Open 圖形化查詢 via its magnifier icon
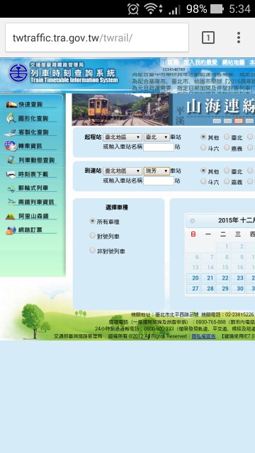255x453 pixels. pos(11,118)
